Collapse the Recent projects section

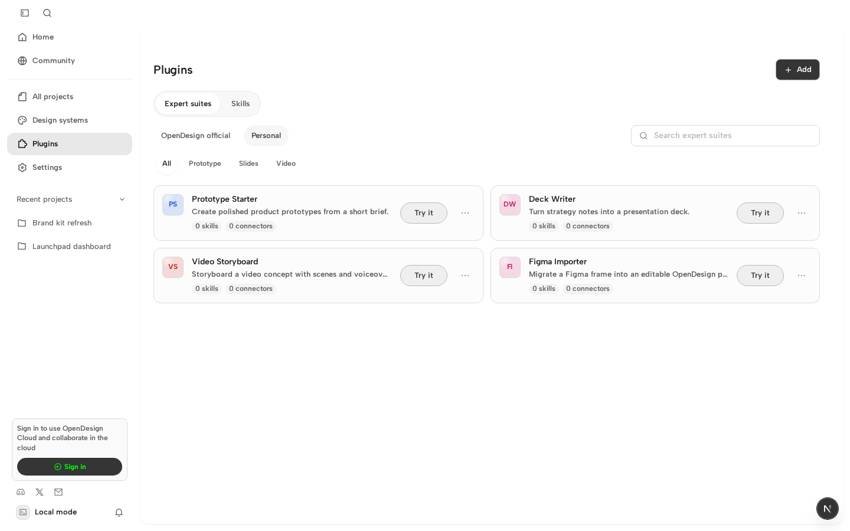click(x=122, y=199)
